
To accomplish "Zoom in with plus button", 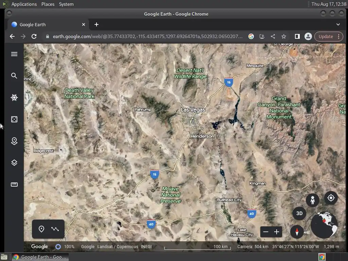I will [x=277, y=232].
